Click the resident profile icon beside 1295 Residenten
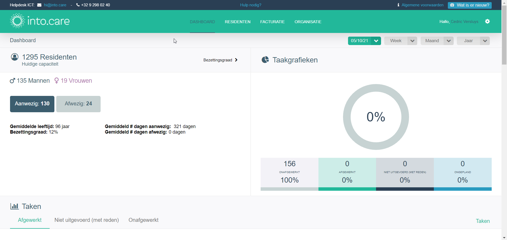 pos(15,57)
